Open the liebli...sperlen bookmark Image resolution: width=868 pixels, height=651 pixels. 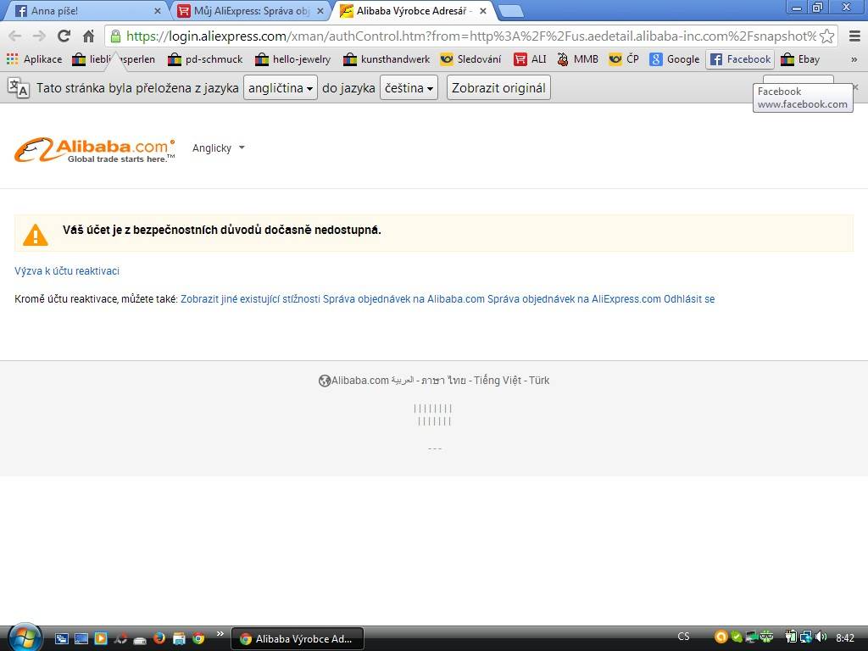[x=114, y=59]
